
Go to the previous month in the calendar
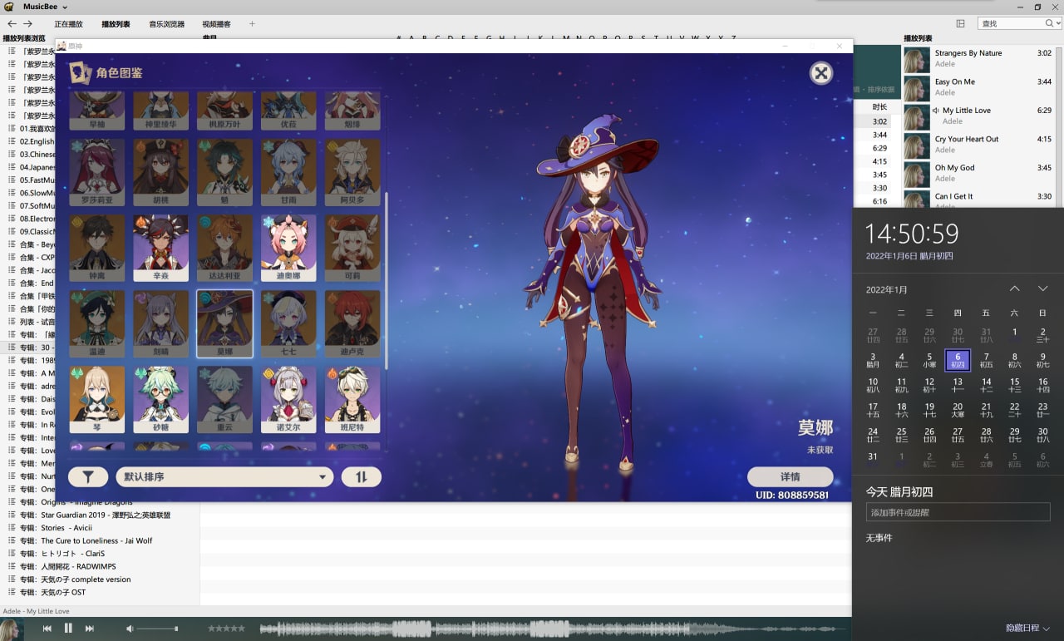(1014, 288)
